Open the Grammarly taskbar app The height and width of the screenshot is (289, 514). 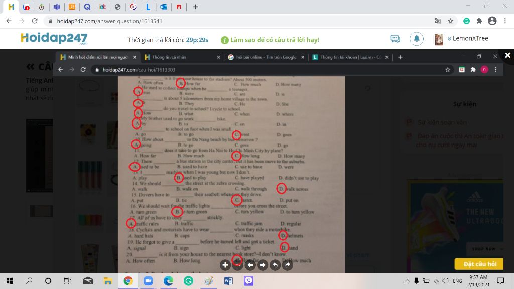point(188,281)
